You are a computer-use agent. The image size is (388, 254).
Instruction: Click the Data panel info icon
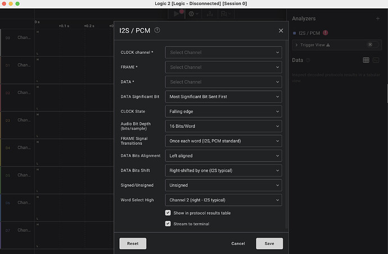coord(308,60)
